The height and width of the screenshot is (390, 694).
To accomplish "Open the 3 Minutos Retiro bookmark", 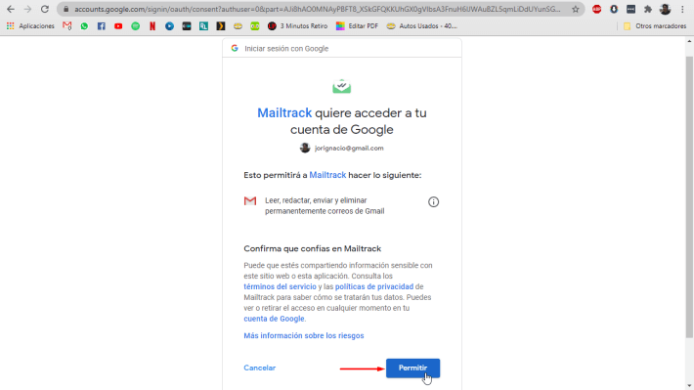I will click(x=298, y=26).
